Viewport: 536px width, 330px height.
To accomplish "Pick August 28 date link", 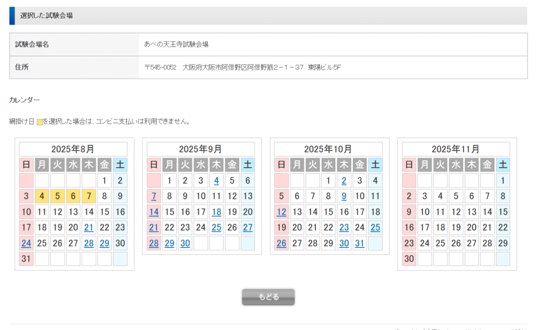I will point(89,243).
